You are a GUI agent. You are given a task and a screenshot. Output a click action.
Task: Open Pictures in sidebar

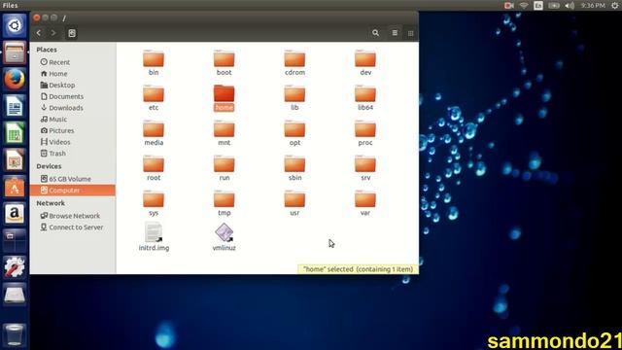pos(57,130)
